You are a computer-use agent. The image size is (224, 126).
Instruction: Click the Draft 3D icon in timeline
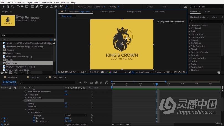86,83
